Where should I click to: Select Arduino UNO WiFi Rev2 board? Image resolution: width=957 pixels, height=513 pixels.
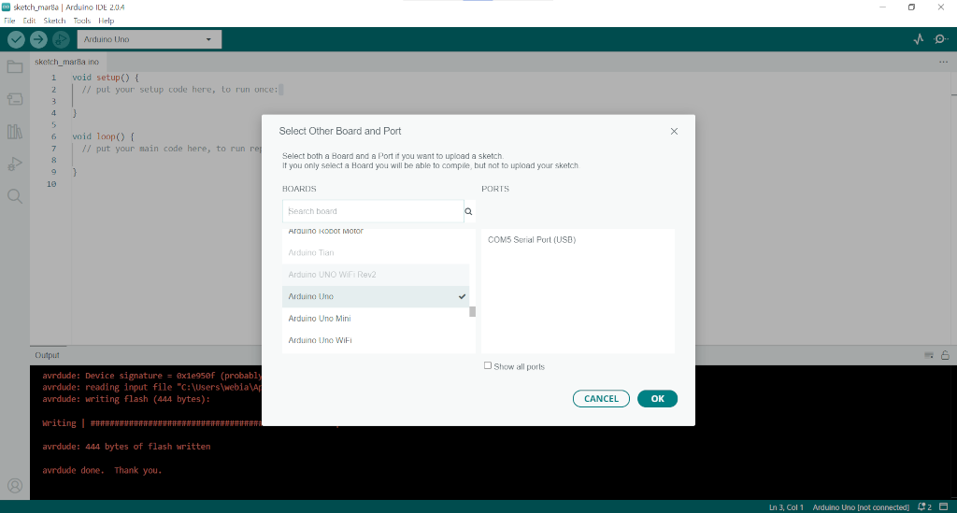(x=376, y=275)
